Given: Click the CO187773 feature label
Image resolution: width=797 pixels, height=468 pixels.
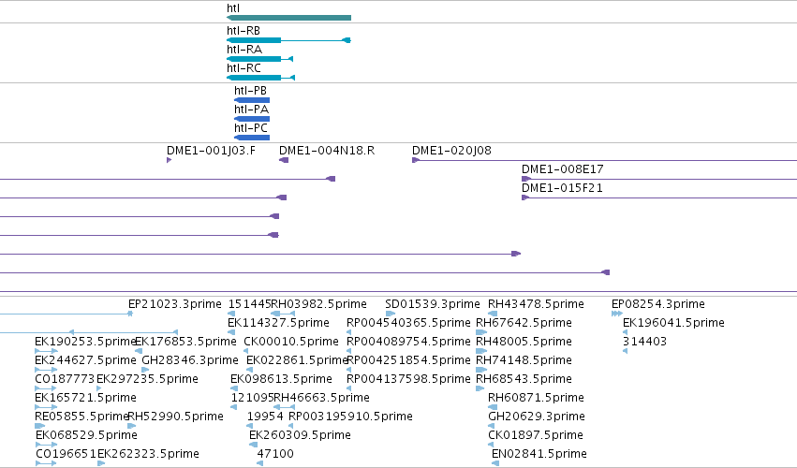Looking at the screenshot, I should point(65,379).
